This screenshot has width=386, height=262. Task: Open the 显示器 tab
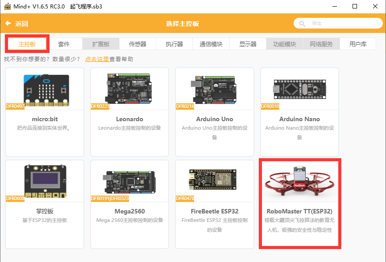click(x=248, y=44)
